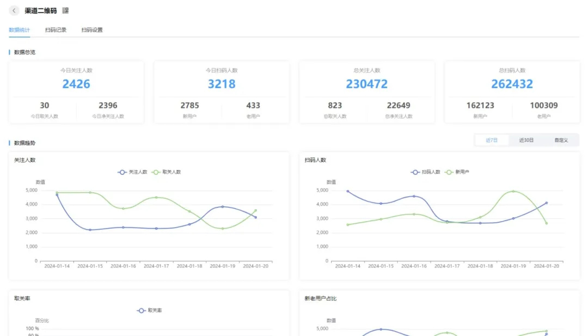Click the 总扫码人数 value 262432

click(512, 84)
